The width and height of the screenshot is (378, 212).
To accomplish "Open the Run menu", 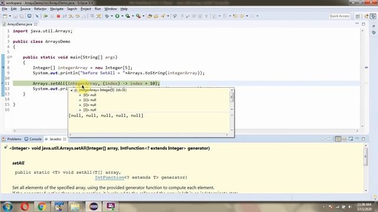I will click(x=97, y=9).
